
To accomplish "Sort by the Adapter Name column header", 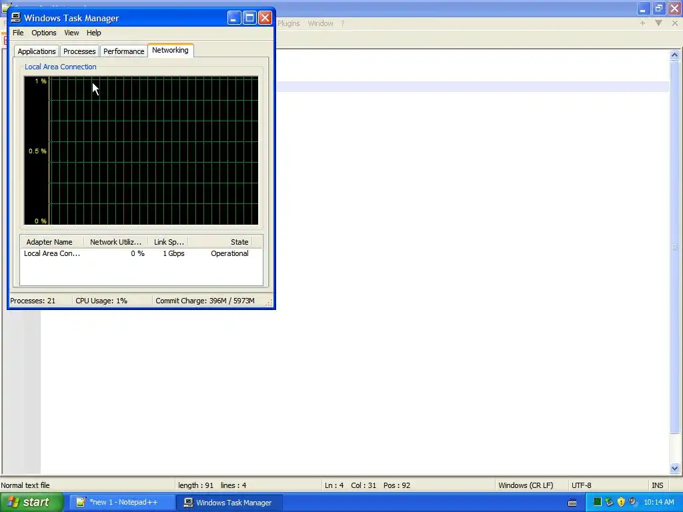I will click(52, 241).
